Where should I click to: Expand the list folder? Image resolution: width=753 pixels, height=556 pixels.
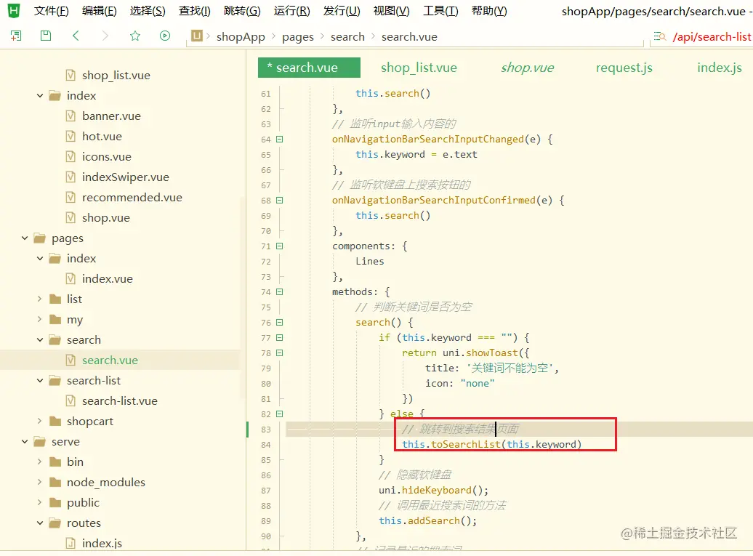40,299
